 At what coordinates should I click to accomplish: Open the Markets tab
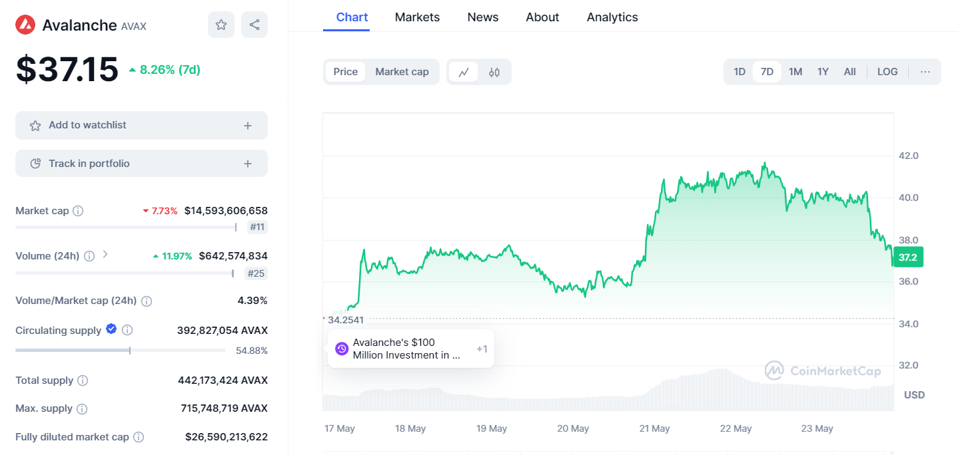pos(418,17)
